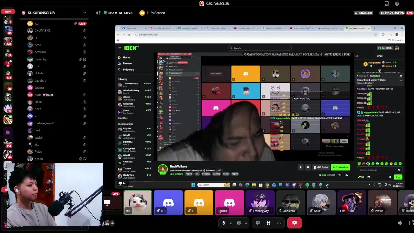Click the share your screen icon
The width and height of the screenshot is (414, 233).
258,223
